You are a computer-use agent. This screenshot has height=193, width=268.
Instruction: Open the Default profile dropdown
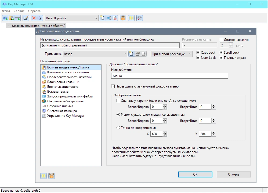click(x=72, y=18)
